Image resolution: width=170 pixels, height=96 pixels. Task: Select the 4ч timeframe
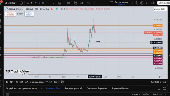coord(36,3)
